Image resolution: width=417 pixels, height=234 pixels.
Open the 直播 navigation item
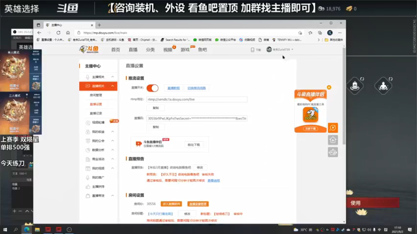pyautogui.click(x=133, y=49)
